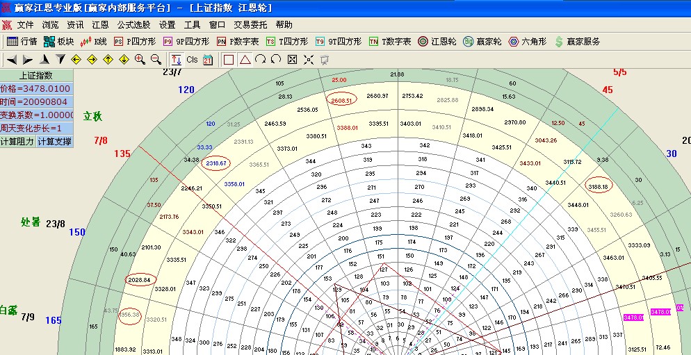Image resolution: width=691 pixels, height=355 pixels.
Task: Click the 计算阻力 button
Action: click(17, 141)
